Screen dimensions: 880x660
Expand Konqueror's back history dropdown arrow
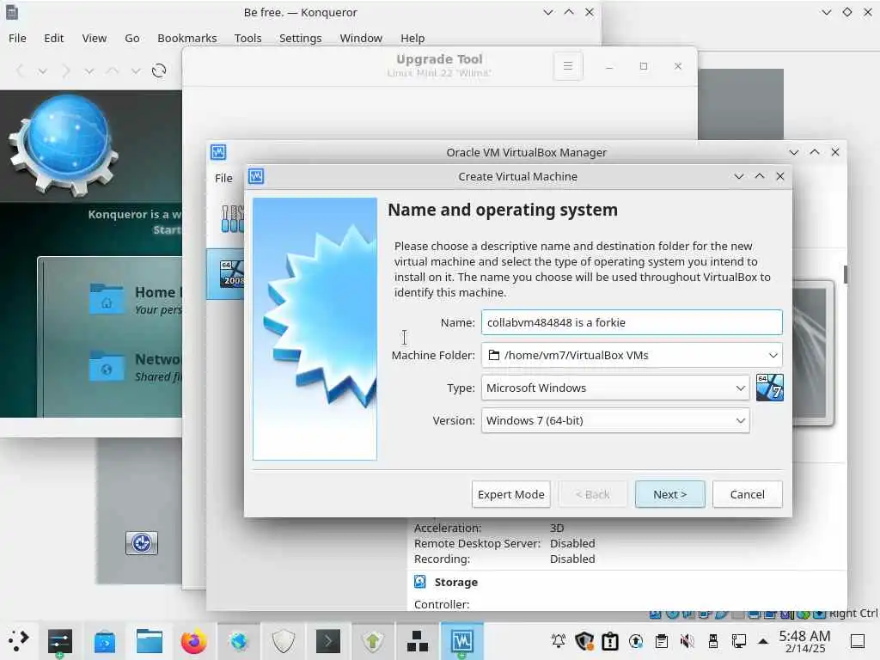pyautogui.click(x=43, y=71)
